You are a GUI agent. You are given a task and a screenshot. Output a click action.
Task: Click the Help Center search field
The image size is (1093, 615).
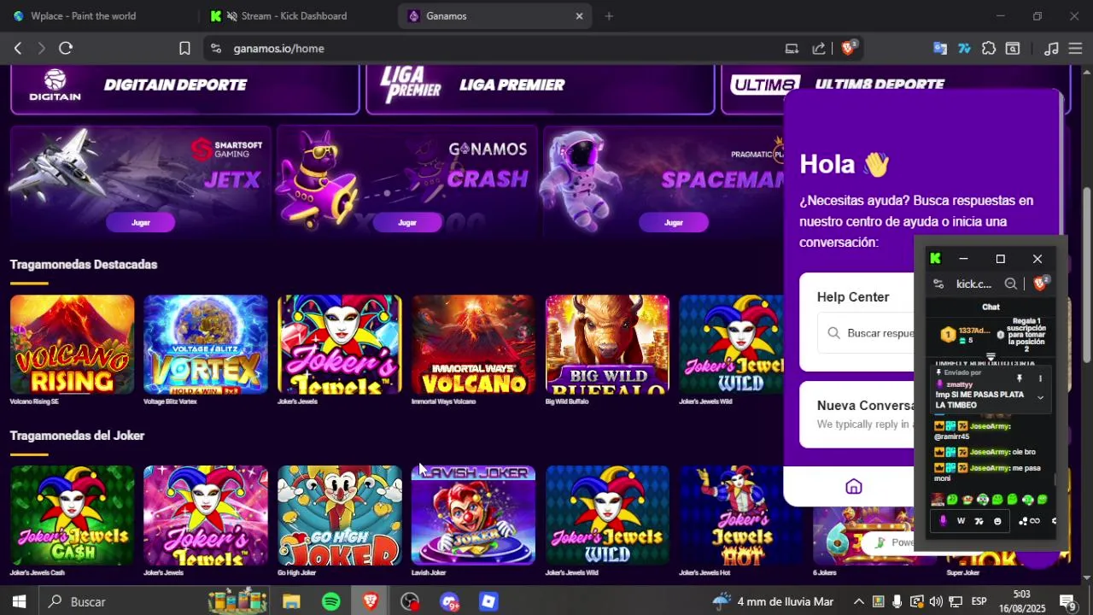click(867, 333)
